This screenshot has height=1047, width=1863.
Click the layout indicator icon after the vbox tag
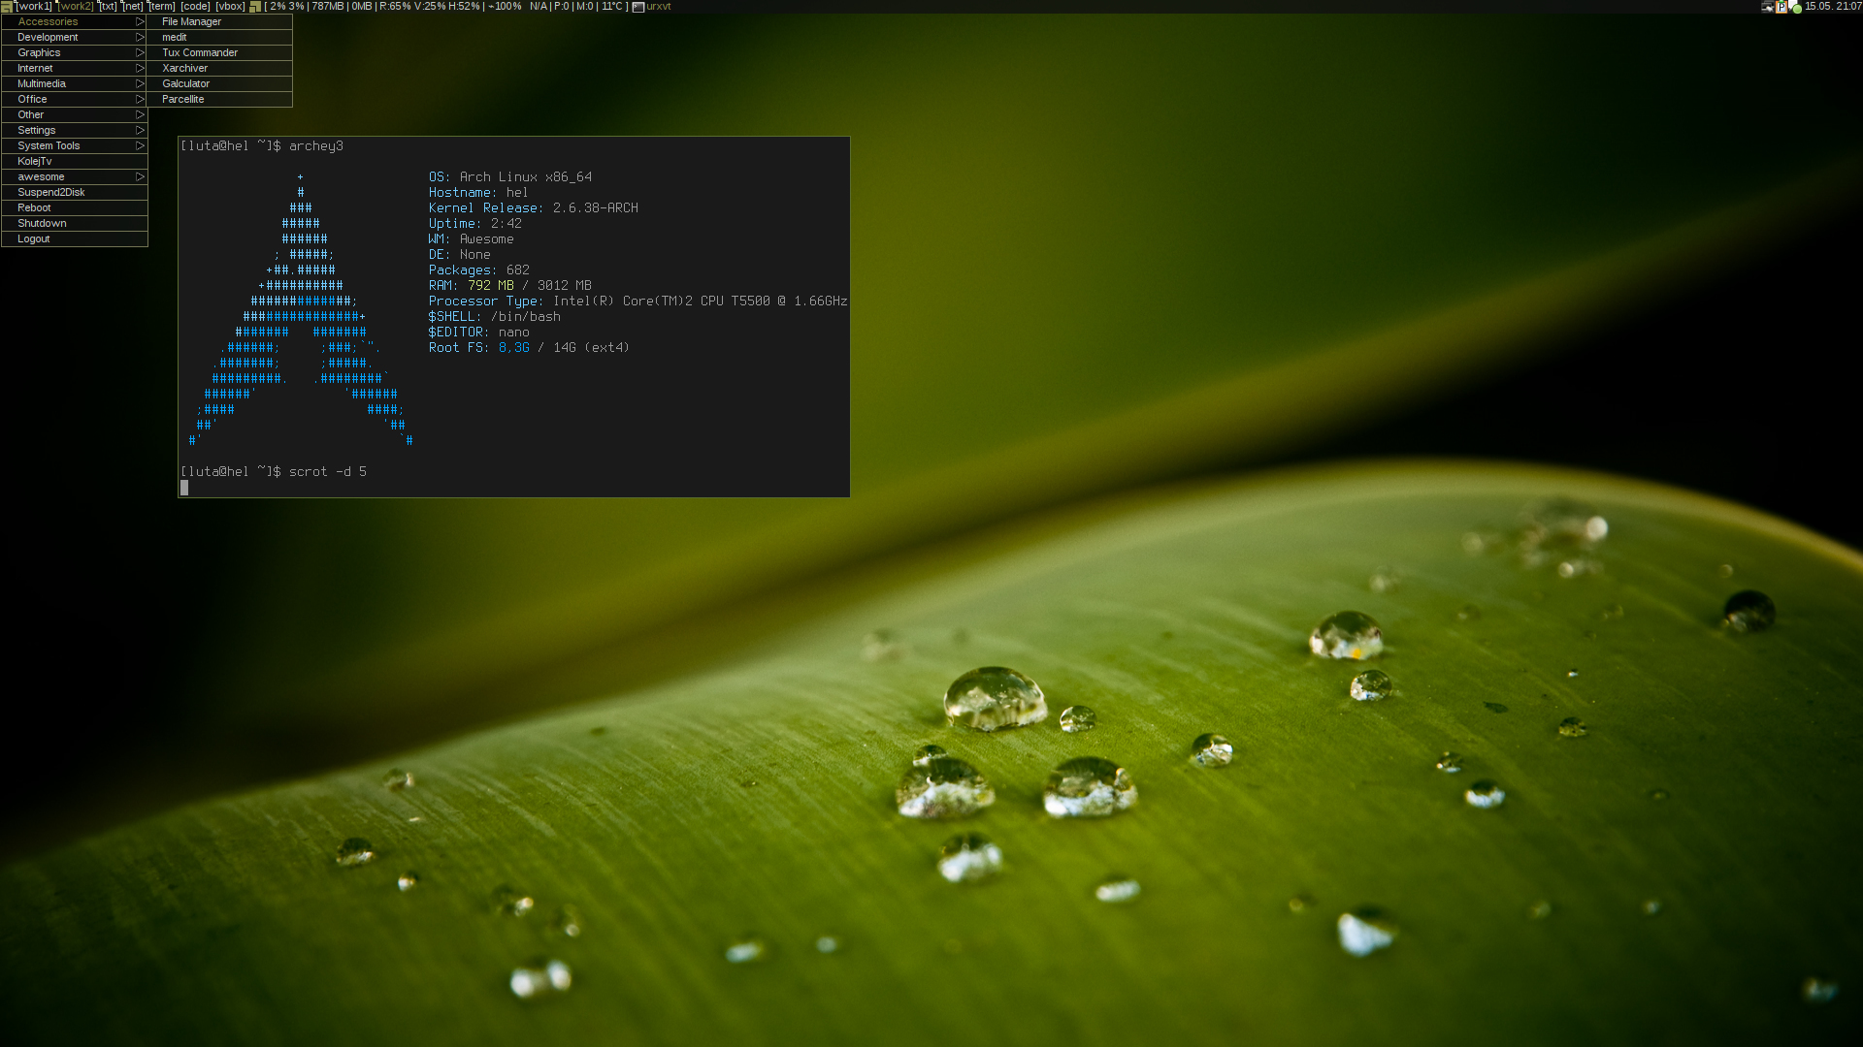(x=255, y=7)
